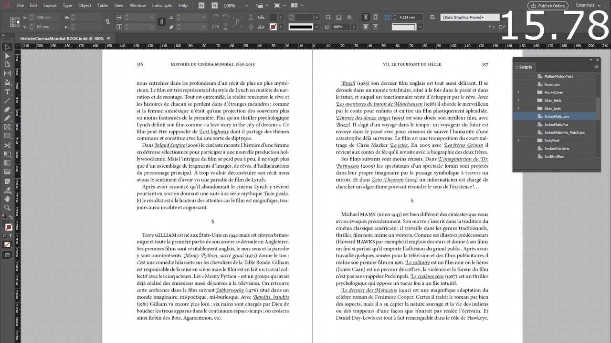Image resolution: width=611 pixels, height=343 pixels.
Task: Activate the Zoom tool
Action: (7, 208)
